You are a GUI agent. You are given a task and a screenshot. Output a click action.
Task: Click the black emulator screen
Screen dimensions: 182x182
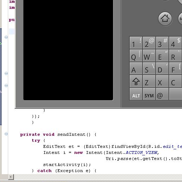[68, 50]
